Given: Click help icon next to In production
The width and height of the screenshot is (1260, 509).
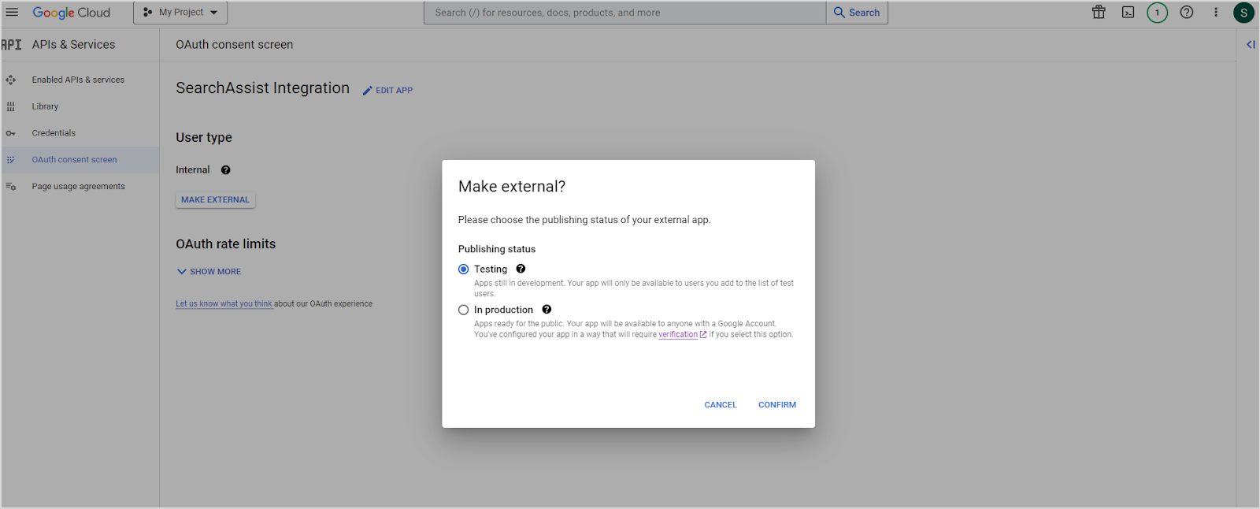Looking at the screenshot, I should coord(547,310).
